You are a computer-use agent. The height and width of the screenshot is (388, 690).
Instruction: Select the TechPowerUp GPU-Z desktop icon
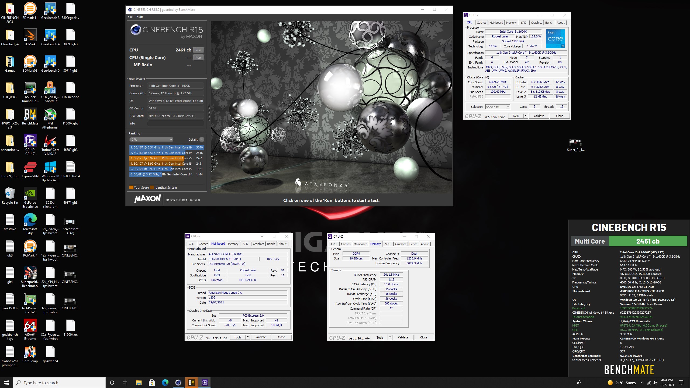(30, 303)
